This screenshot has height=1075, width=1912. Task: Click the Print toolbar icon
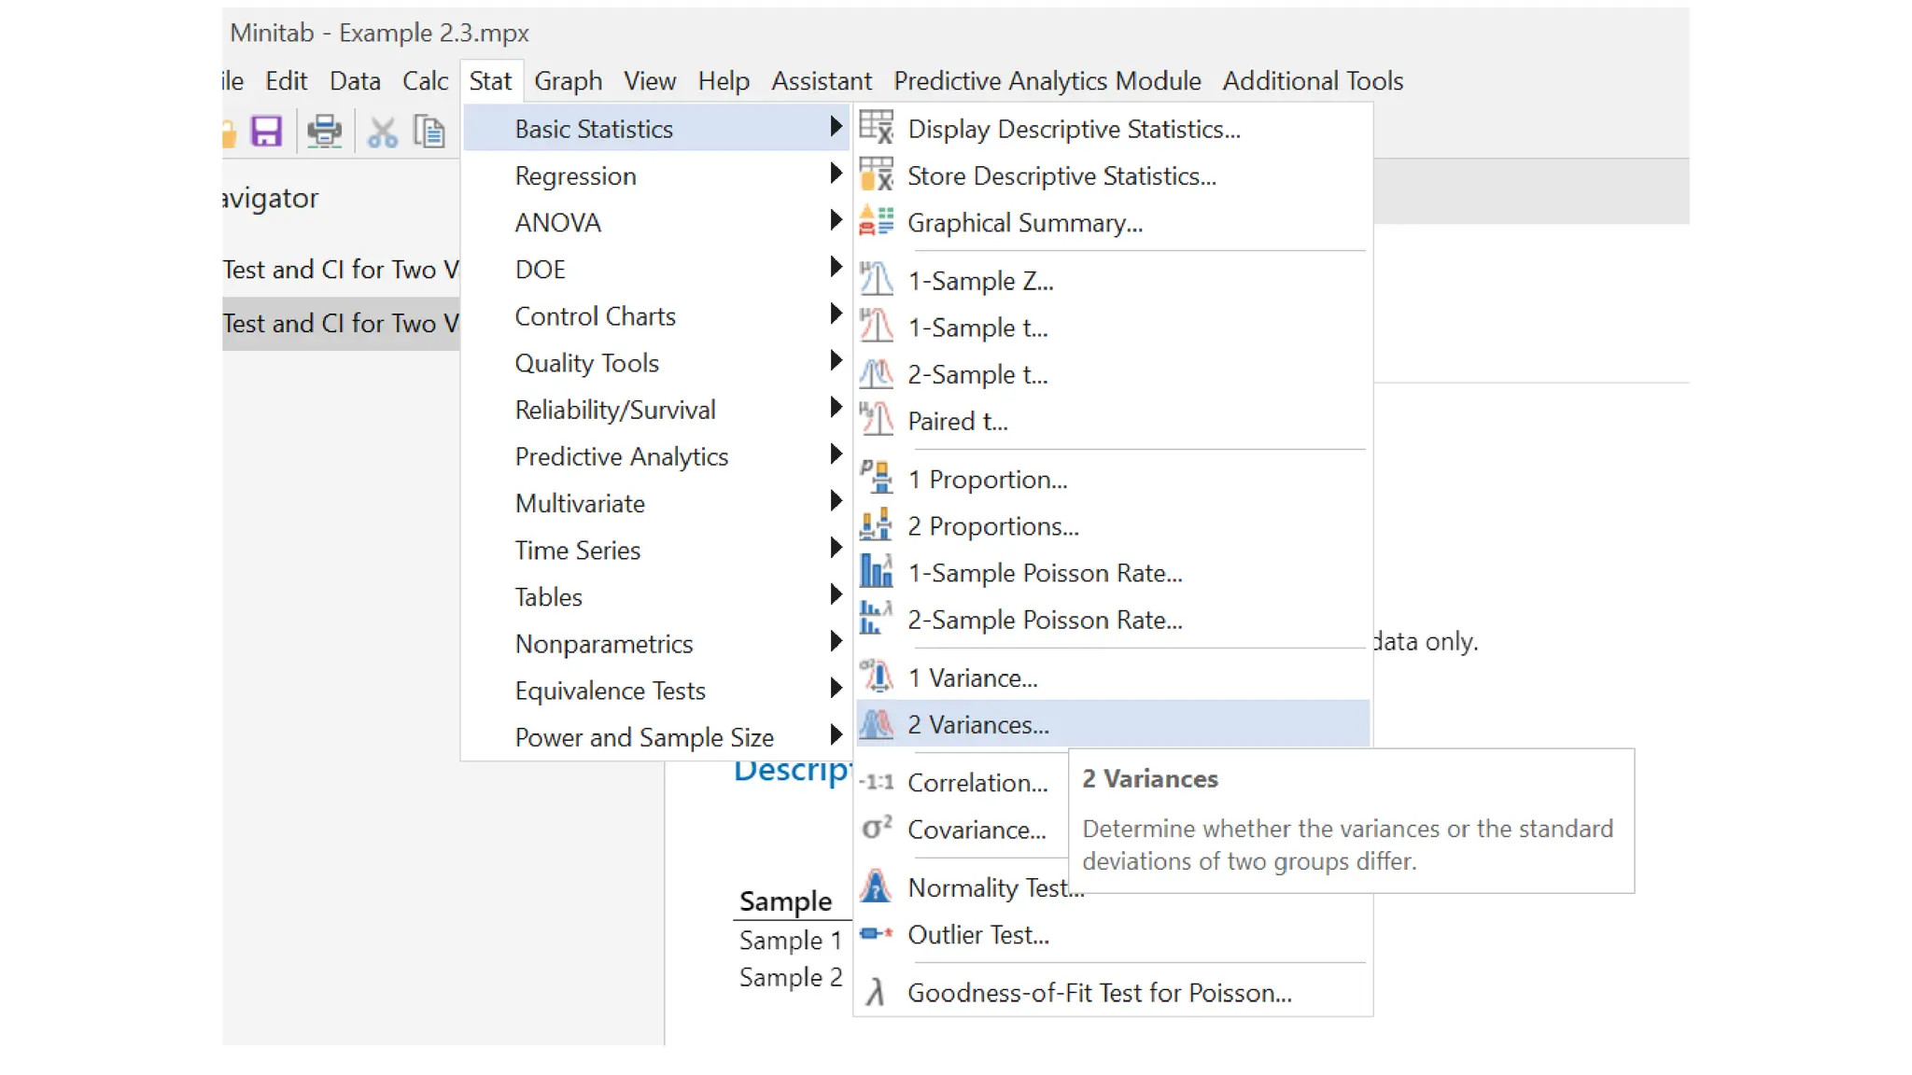324,132
